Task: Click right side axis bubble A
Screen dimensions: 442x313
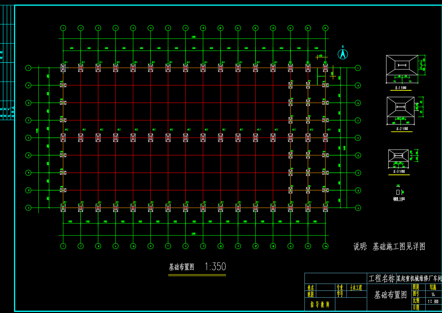Action: (x=357, y=208)
